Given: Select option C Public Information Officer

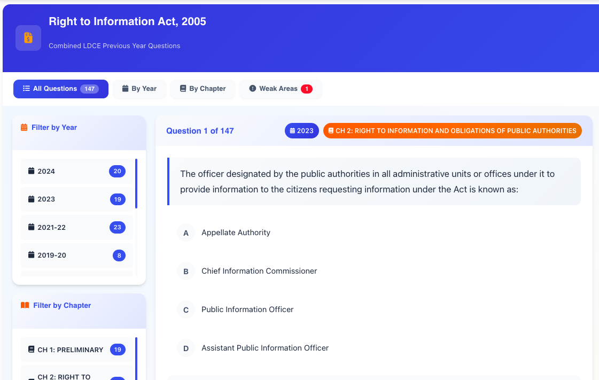Looking at the screenshot, I should click(x=247, y=309).
